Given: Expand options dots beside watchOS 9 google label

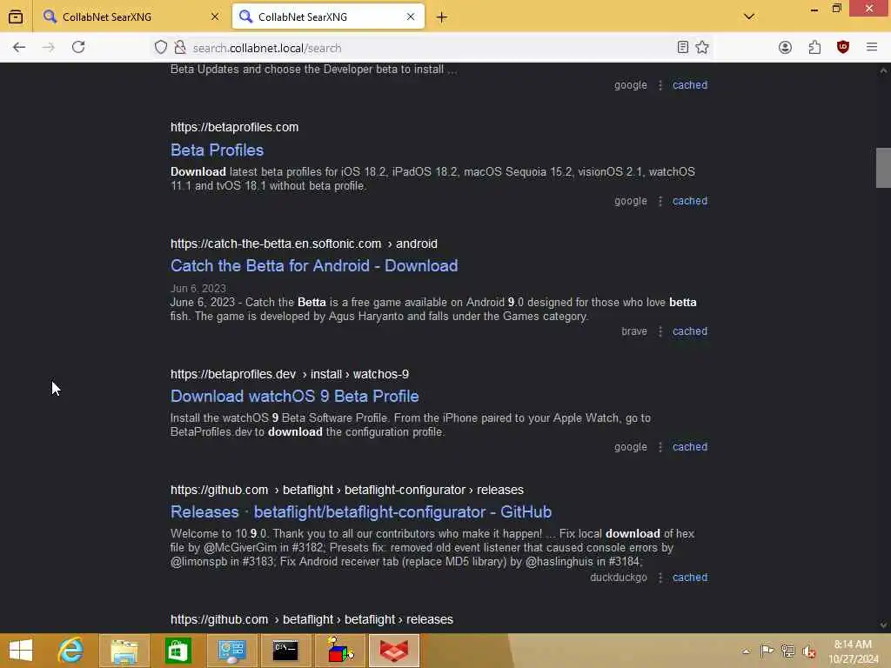Looking at the screenshot, I should pos(660,447).
